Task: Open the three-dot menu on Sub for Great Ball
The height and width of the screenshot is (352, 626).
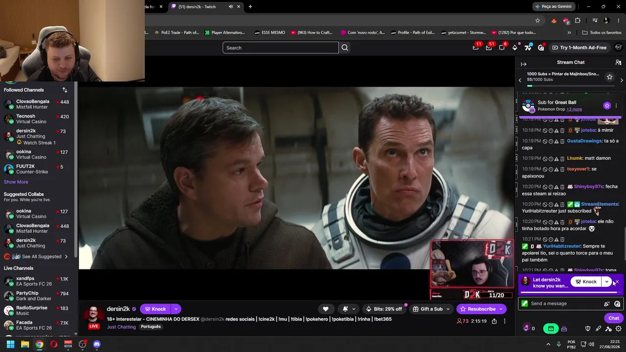Action: tap(616, 106)
